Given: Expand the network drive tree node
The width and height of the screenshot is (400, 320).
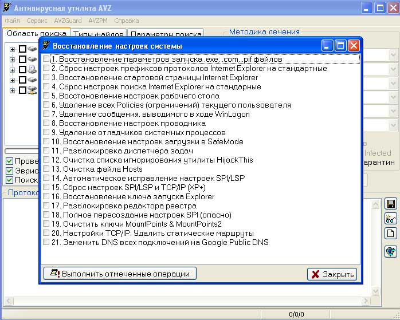Looking at the screenshot, I should [12, 90].
